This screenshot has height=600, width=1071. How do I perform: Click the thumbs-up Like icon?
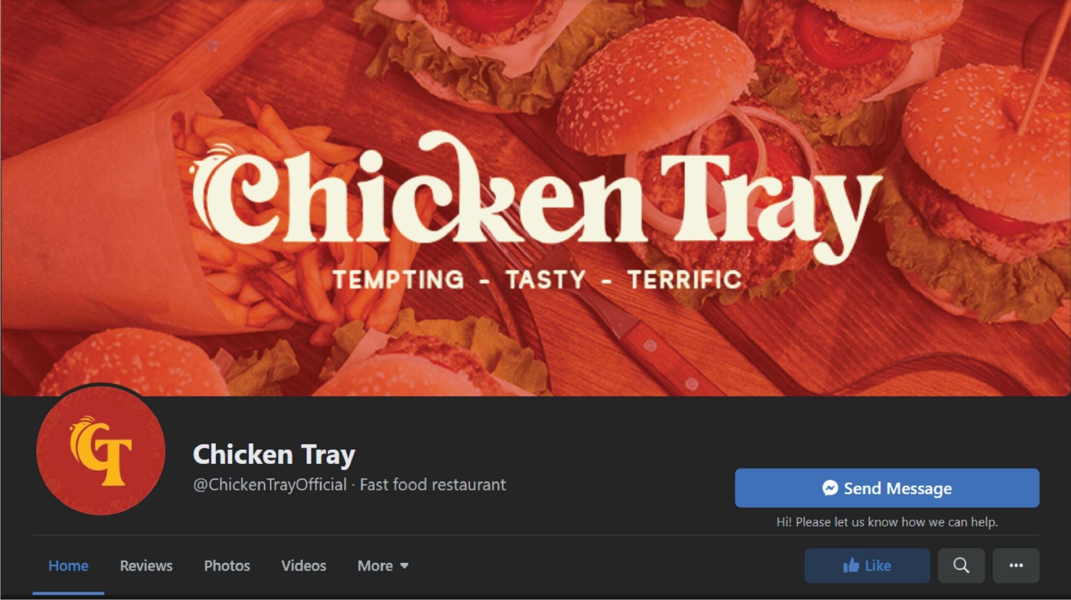pos(851,565)
